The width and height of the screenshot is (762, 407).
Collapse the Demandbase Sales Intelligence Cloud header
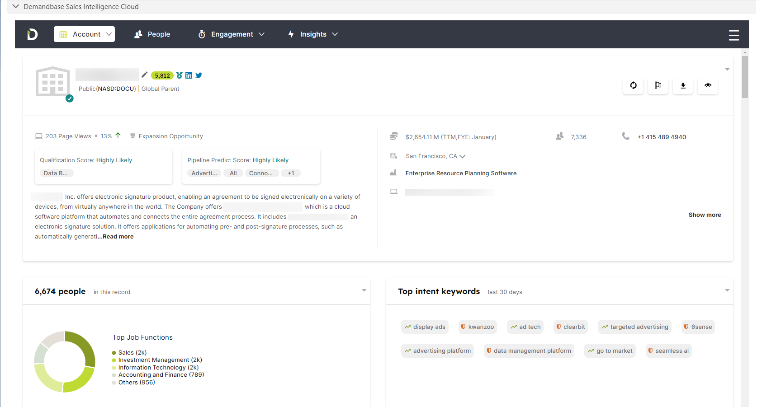tap(15, 6)
